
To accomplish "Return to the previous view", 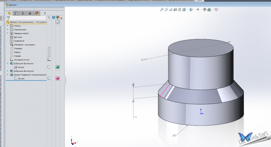I will (x=171, y=9).
